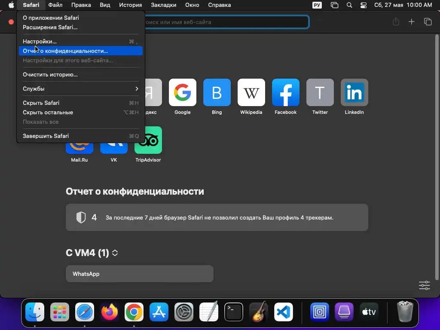This screenshot has width=440, height=330.
Task: Open Launchpad from the Dock
Action: coord(59,312)
